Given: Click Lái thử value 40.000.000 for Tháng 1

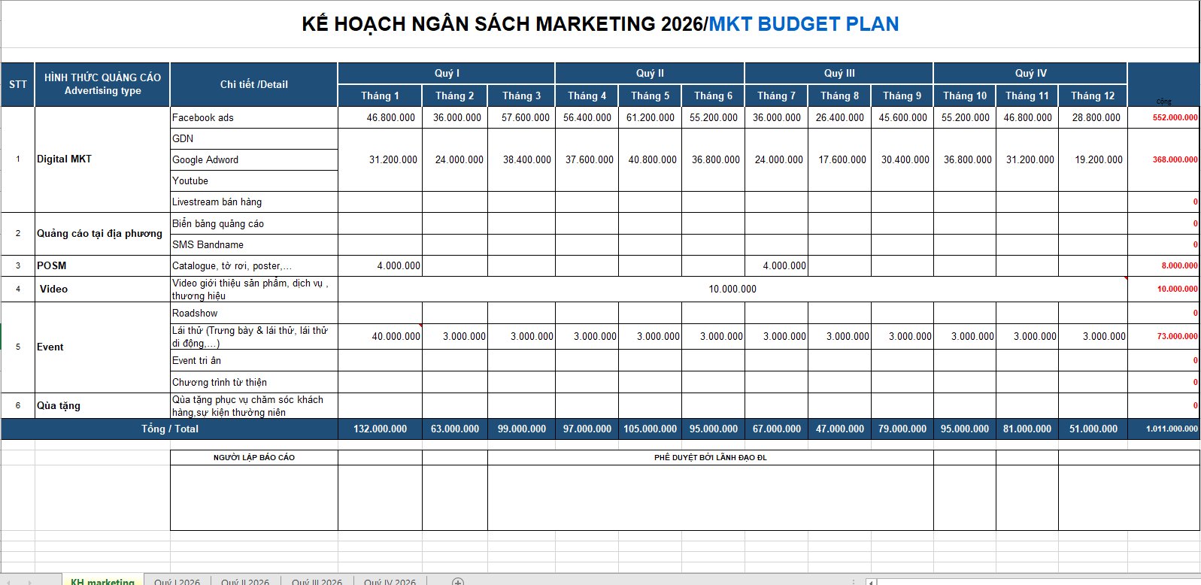Looking at the screenshot, I should pyautogui.click(x=380, y=336).
